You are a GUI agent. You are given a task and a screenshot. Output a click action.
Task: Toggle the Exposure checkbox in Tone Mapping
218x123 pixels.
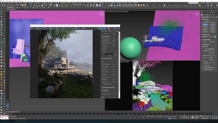[102, 39]
